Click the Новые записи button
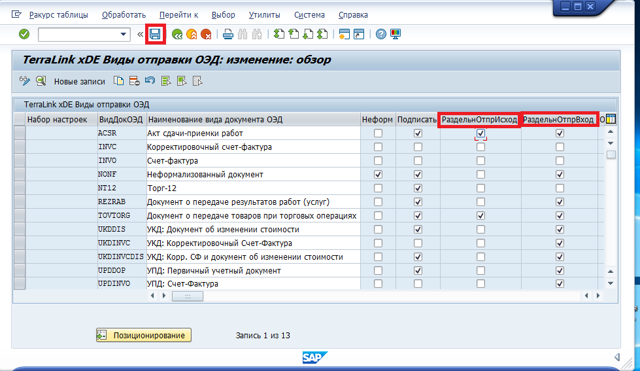Viewport: 640px width, 371px height. (79, 82)
